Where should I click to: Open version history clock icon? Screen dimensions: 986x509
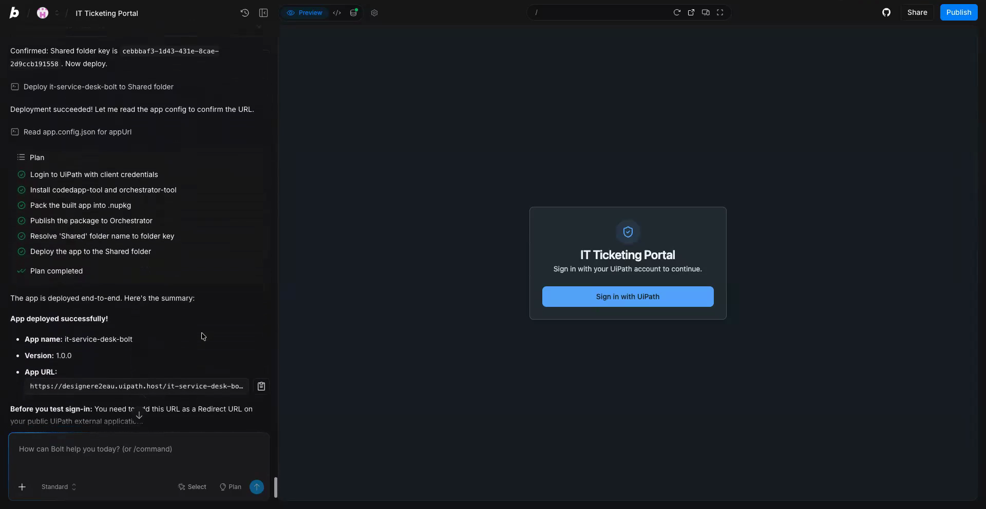coord(245,13)
